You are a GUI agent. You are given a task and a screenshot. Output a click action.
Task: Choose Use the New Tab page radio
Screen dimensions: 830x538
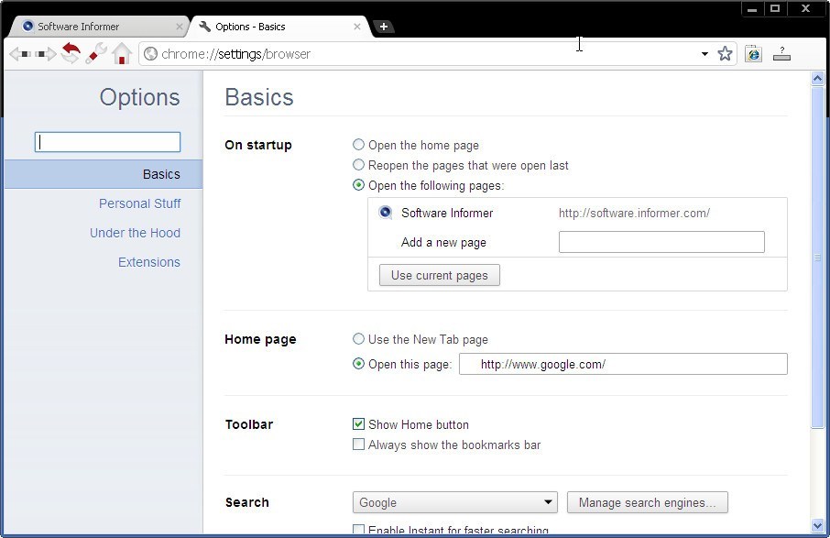click(x=358, y=338)
